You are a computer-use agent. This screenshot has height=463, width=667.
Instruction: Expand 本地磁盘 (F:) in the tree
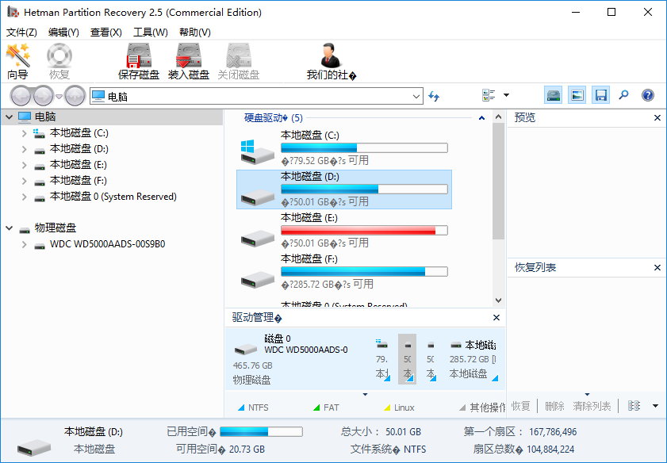(25, 181)
